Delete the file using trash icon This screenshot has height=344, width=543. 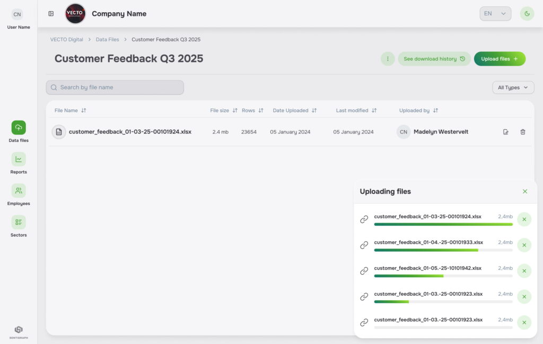(523, 132)
